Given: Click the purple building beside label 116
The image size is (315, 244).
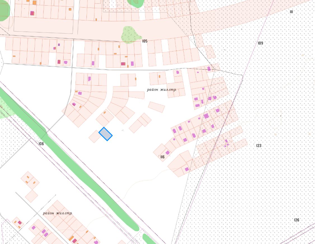Looking at the screenshot, I should 167,153.
